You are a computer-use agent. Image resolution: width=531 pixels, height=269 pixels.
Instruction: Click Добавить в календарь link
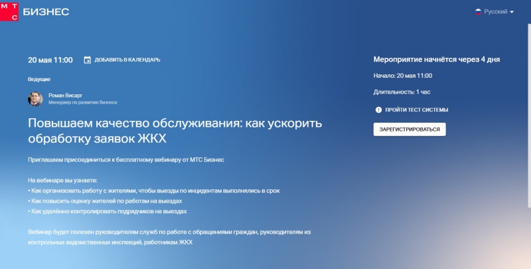[127, 60]
